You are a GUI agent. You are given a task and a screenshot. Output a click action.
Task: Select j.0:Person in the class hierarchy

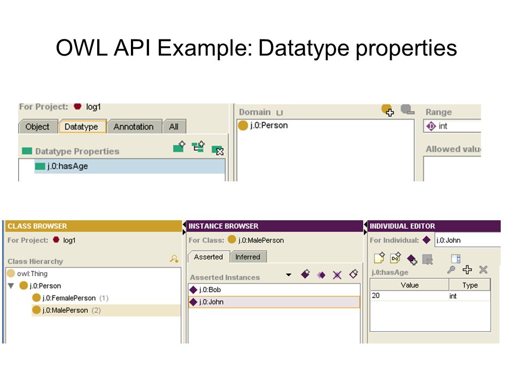(40, 286)
